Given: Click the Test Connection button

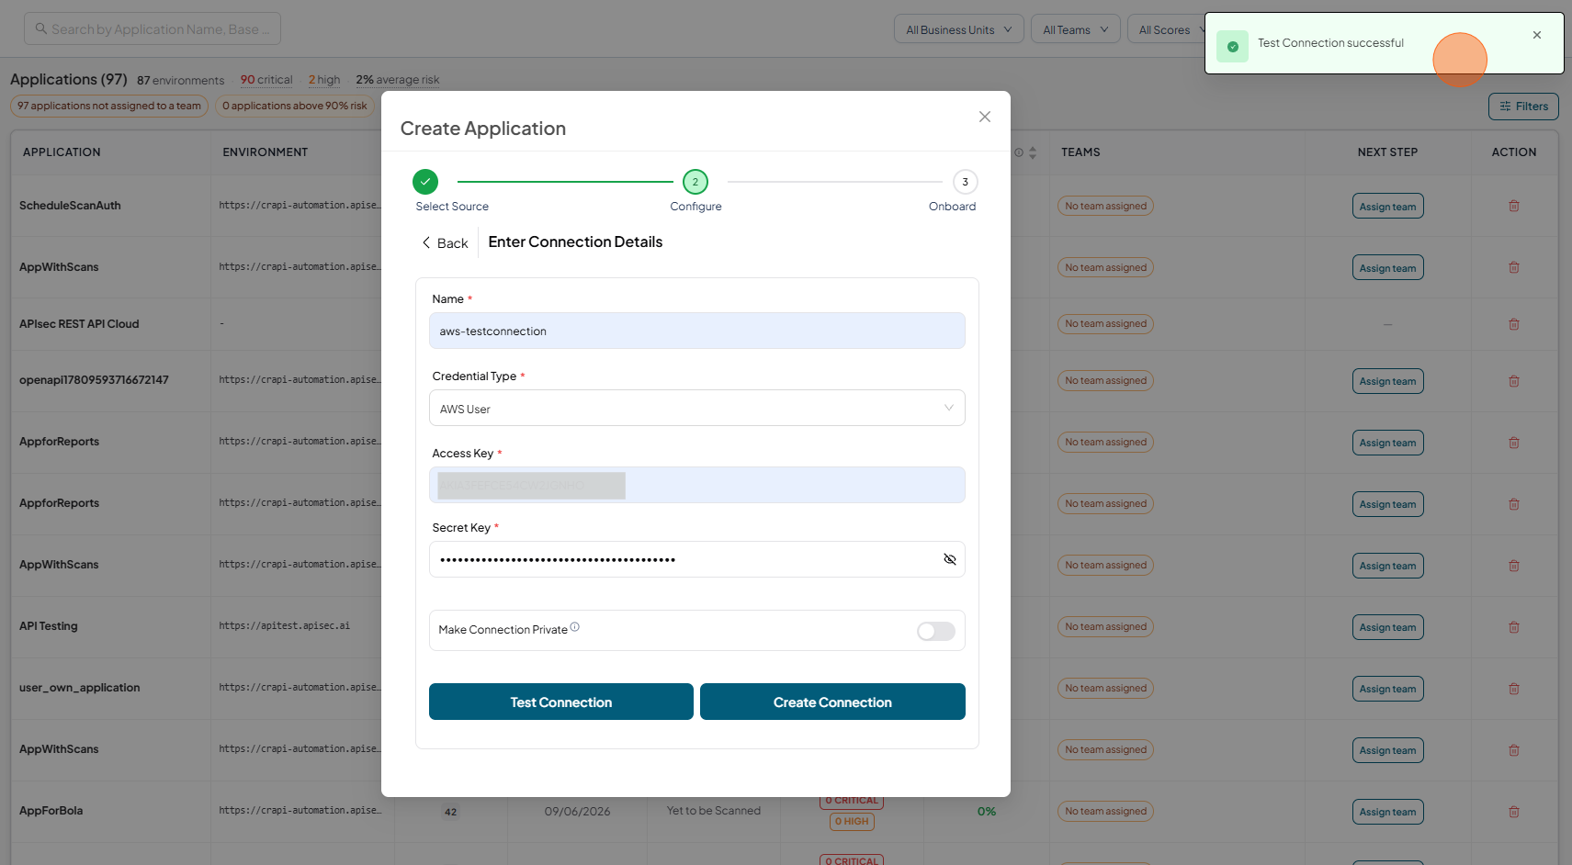Looking at the screenshot, I should click(560, 702).
